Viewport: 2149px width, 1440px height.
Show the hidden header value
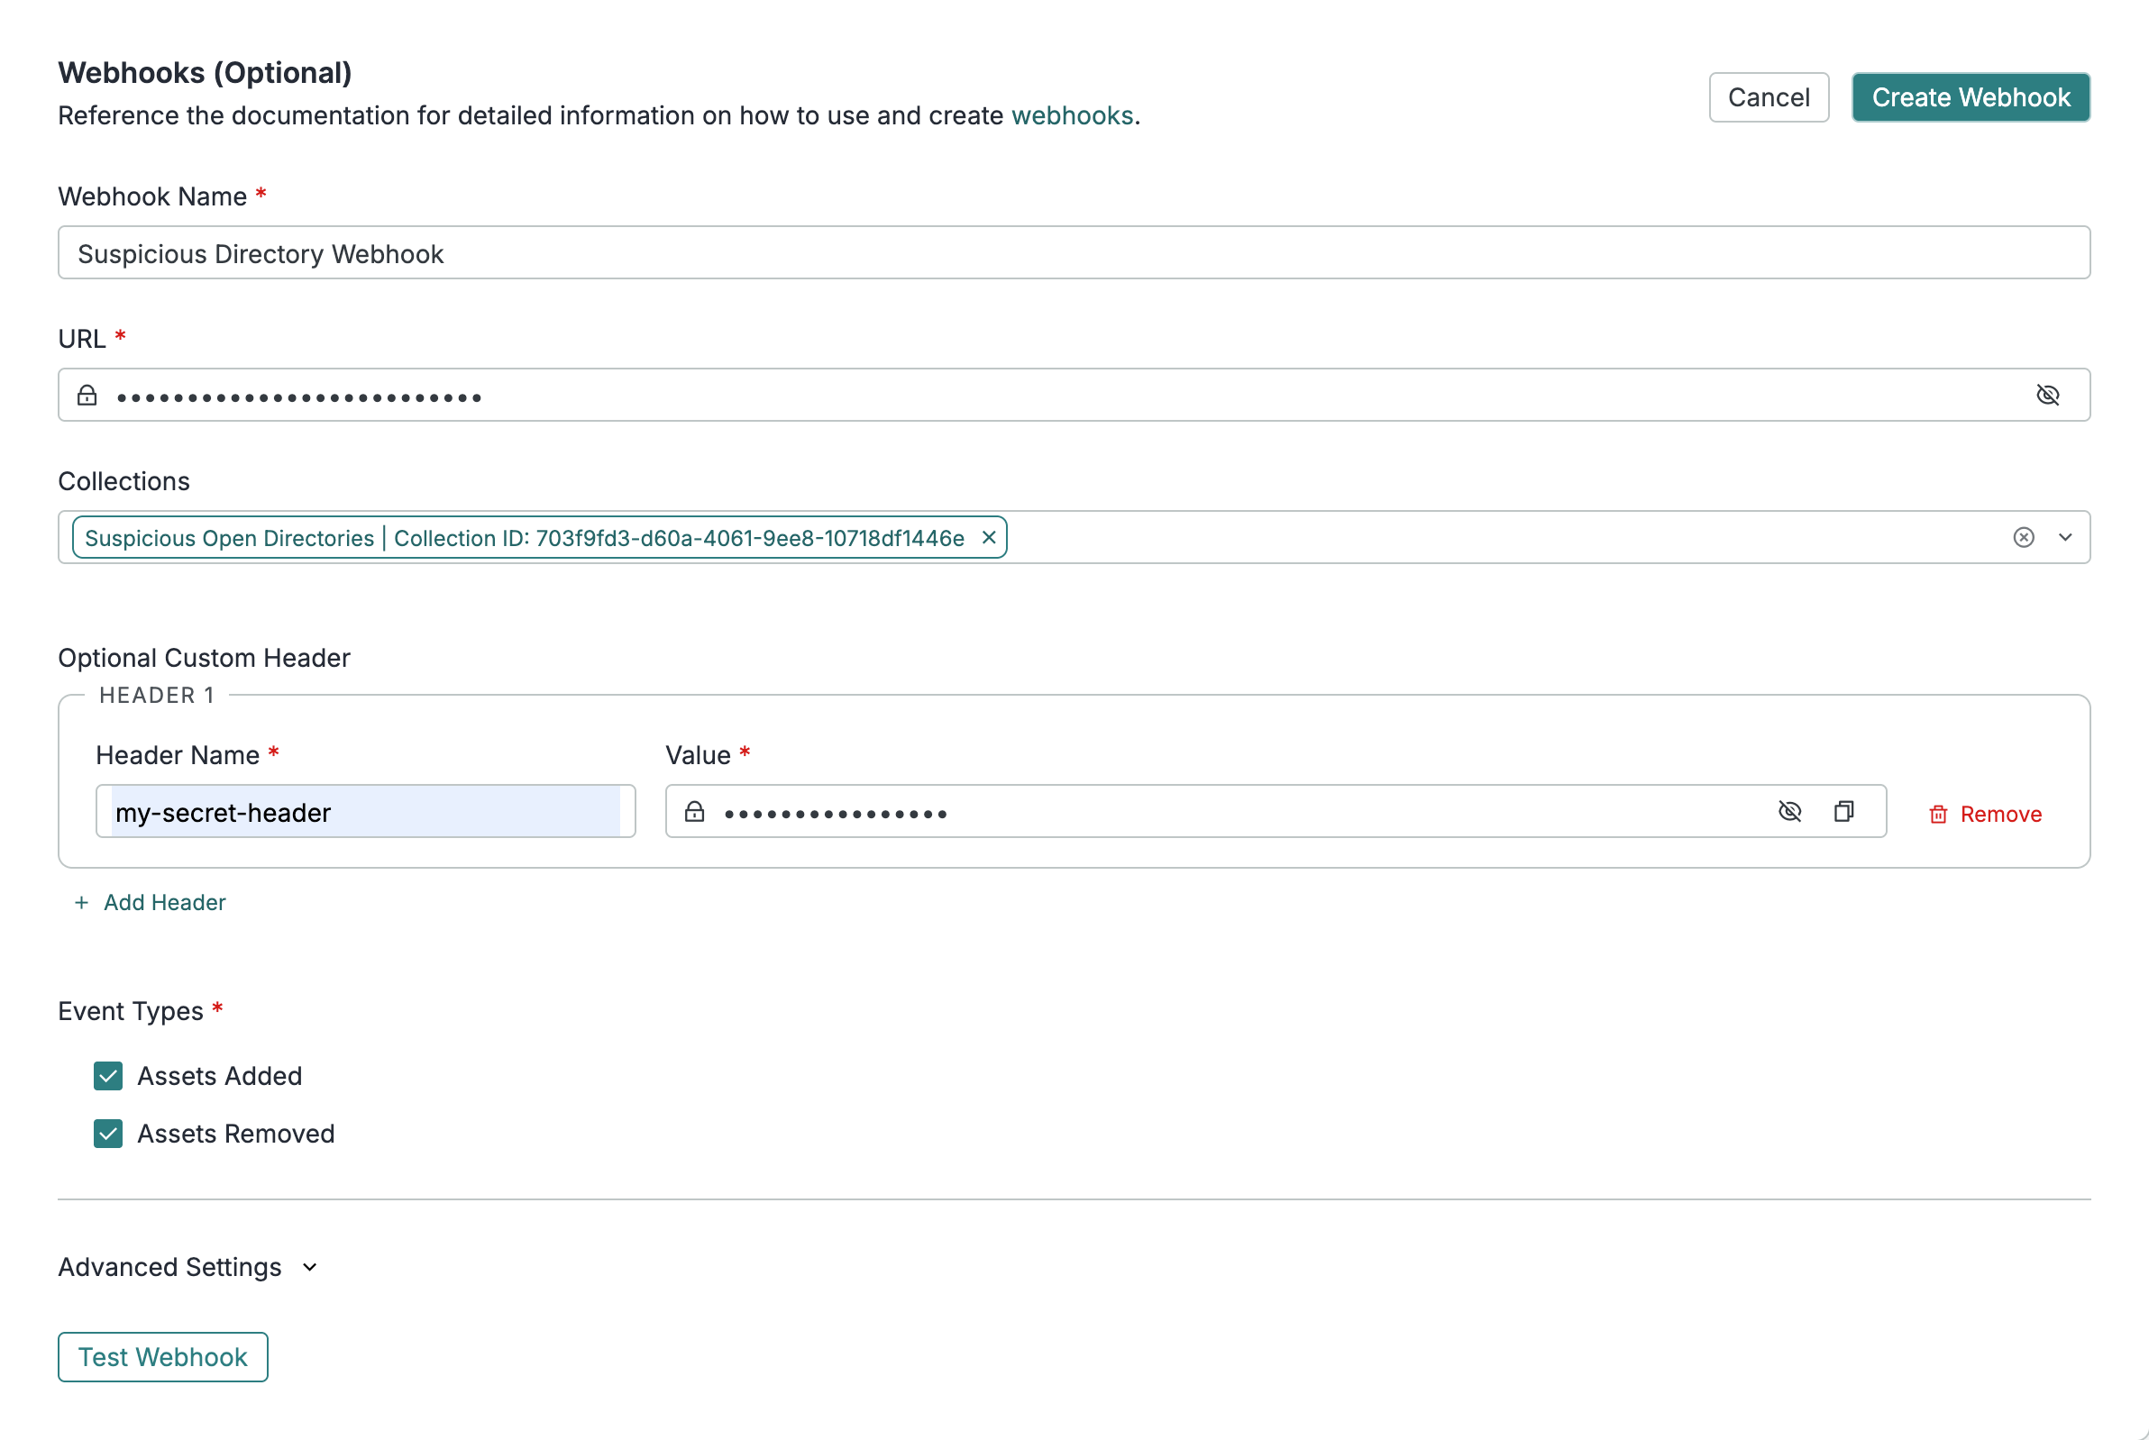[x=1788, y=811]
